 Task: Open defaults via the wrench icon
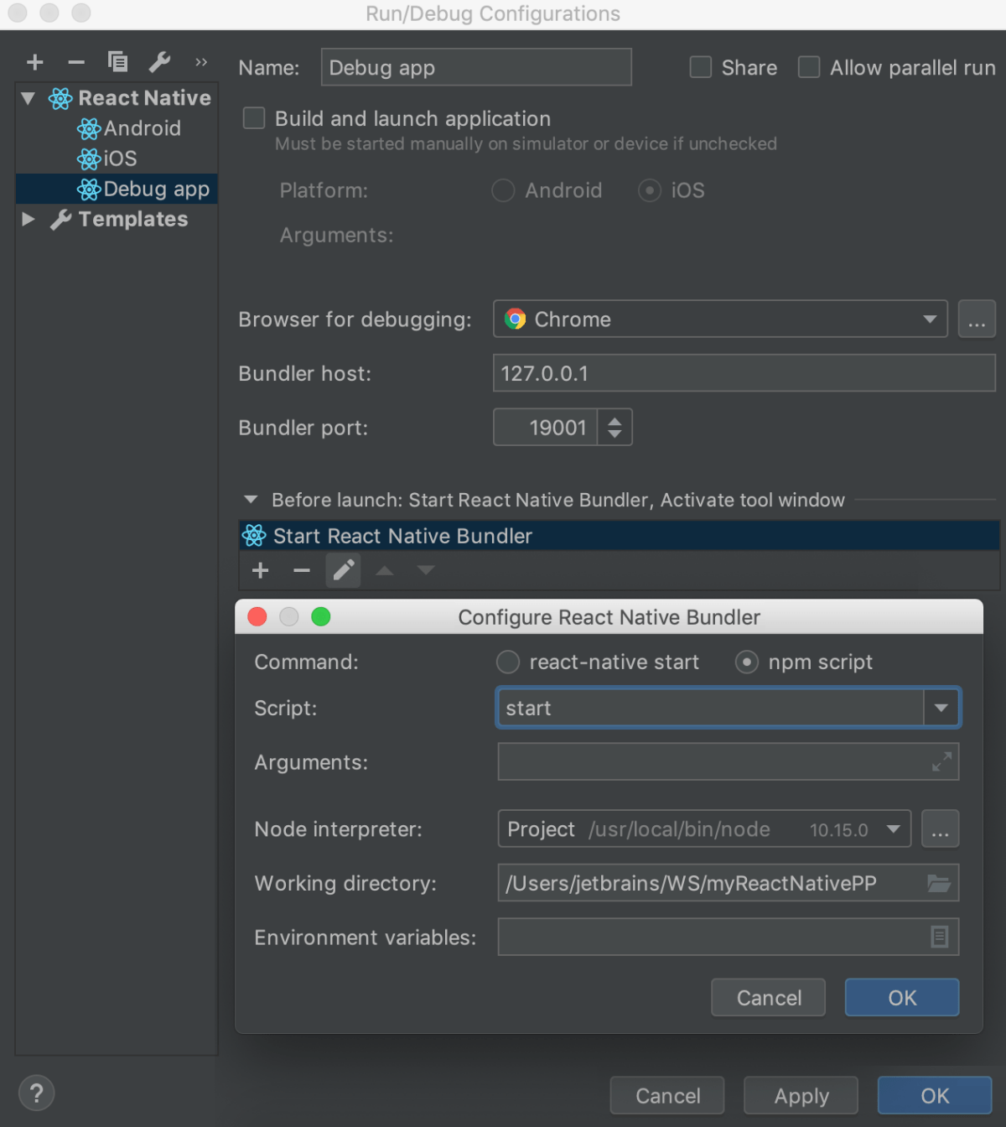[159, 61]
